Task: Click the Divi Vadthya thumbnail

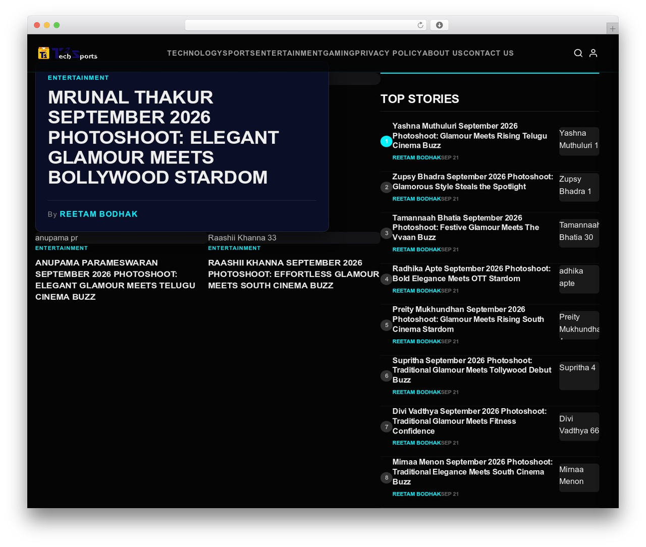Action: (x=579, y=427)
